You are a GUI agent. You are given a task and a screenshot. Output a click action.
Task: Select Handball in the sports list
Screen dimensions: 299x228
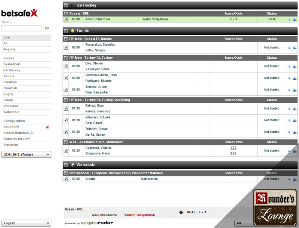click(x=26, y=82)
